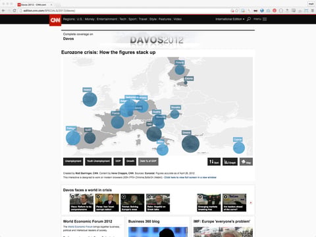Screen dimensions: 316x237
Task: Click the blue globe extension icon
Action: point(262,11)
